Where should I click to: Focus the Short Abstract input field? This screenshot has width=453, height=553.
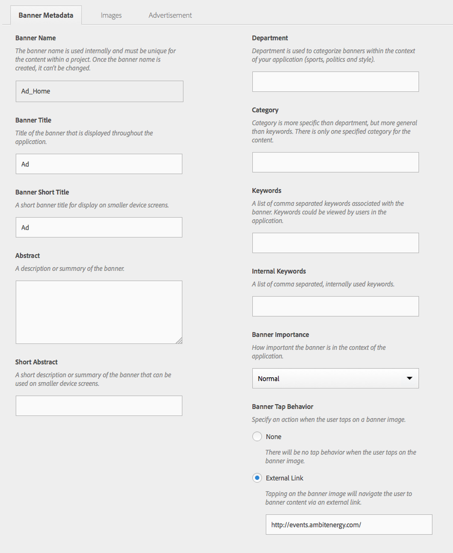pos(99,406)
